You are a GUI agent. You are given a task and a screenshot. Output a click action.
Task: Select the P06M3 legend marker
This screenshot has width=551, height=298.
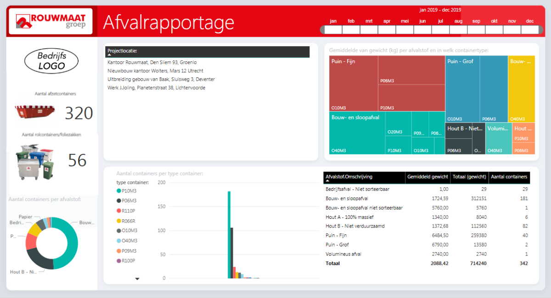(x=119, y=201)
